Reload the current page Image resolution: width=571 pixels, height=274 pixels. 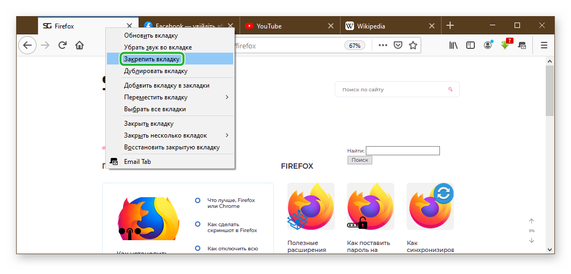[63, 46]
